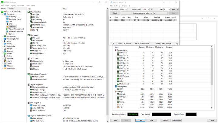218x123 pixels.
Task: Select the Devices category icon
Action: click(5, 56)
